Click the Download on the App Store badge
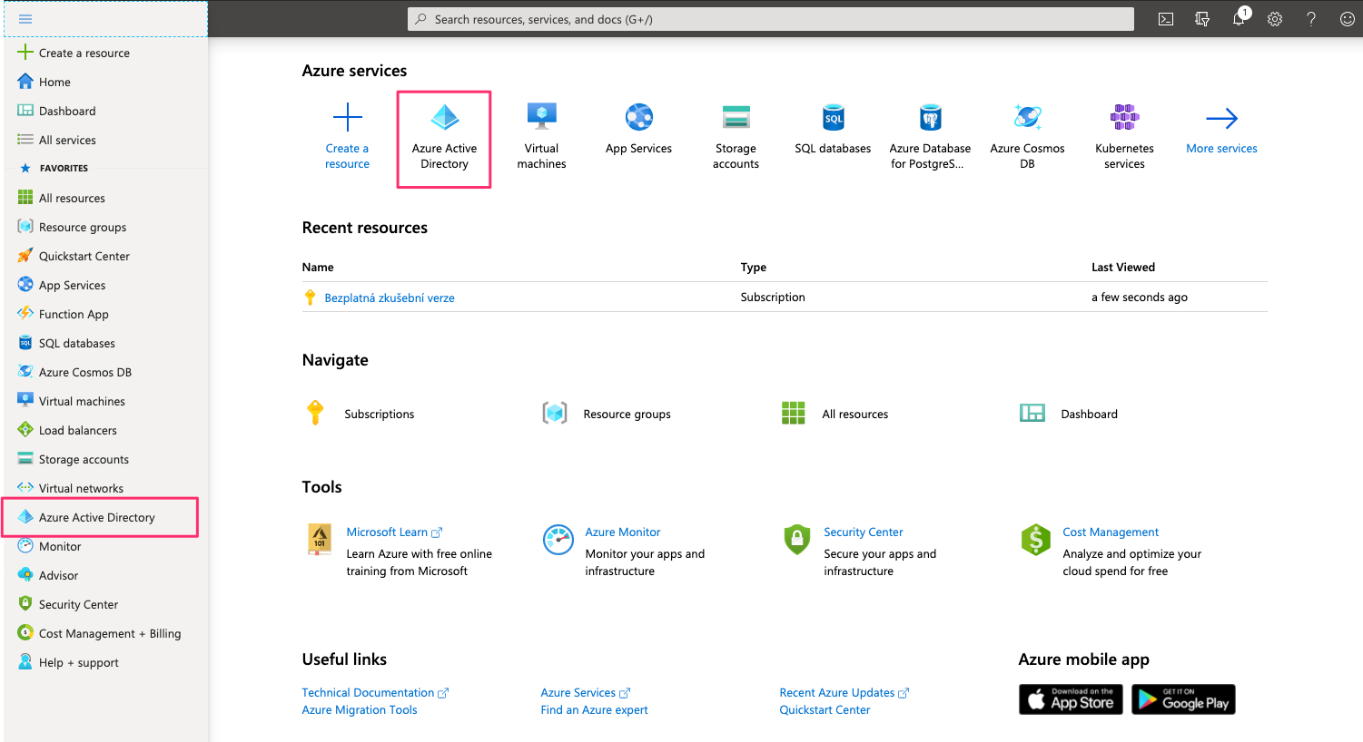1363x742 pixels. [1071, 699]
